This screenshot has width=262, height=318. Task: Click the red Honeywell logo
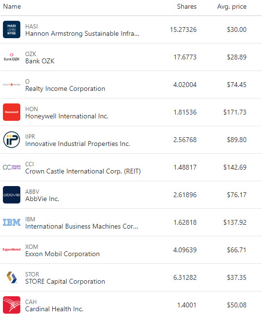tap(12, 112)
